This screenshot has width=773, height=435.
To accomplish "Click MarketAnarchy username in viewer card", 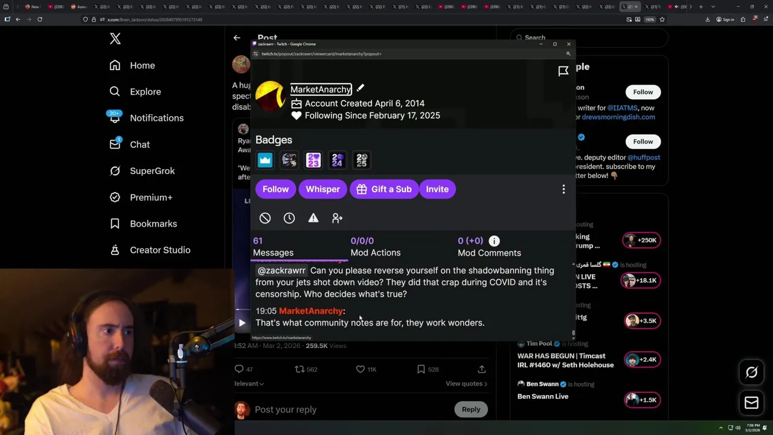I will [321, 89].
